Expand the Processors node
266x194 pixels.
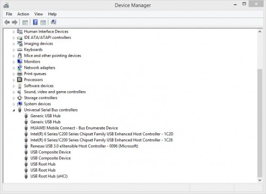pos(14,80)
